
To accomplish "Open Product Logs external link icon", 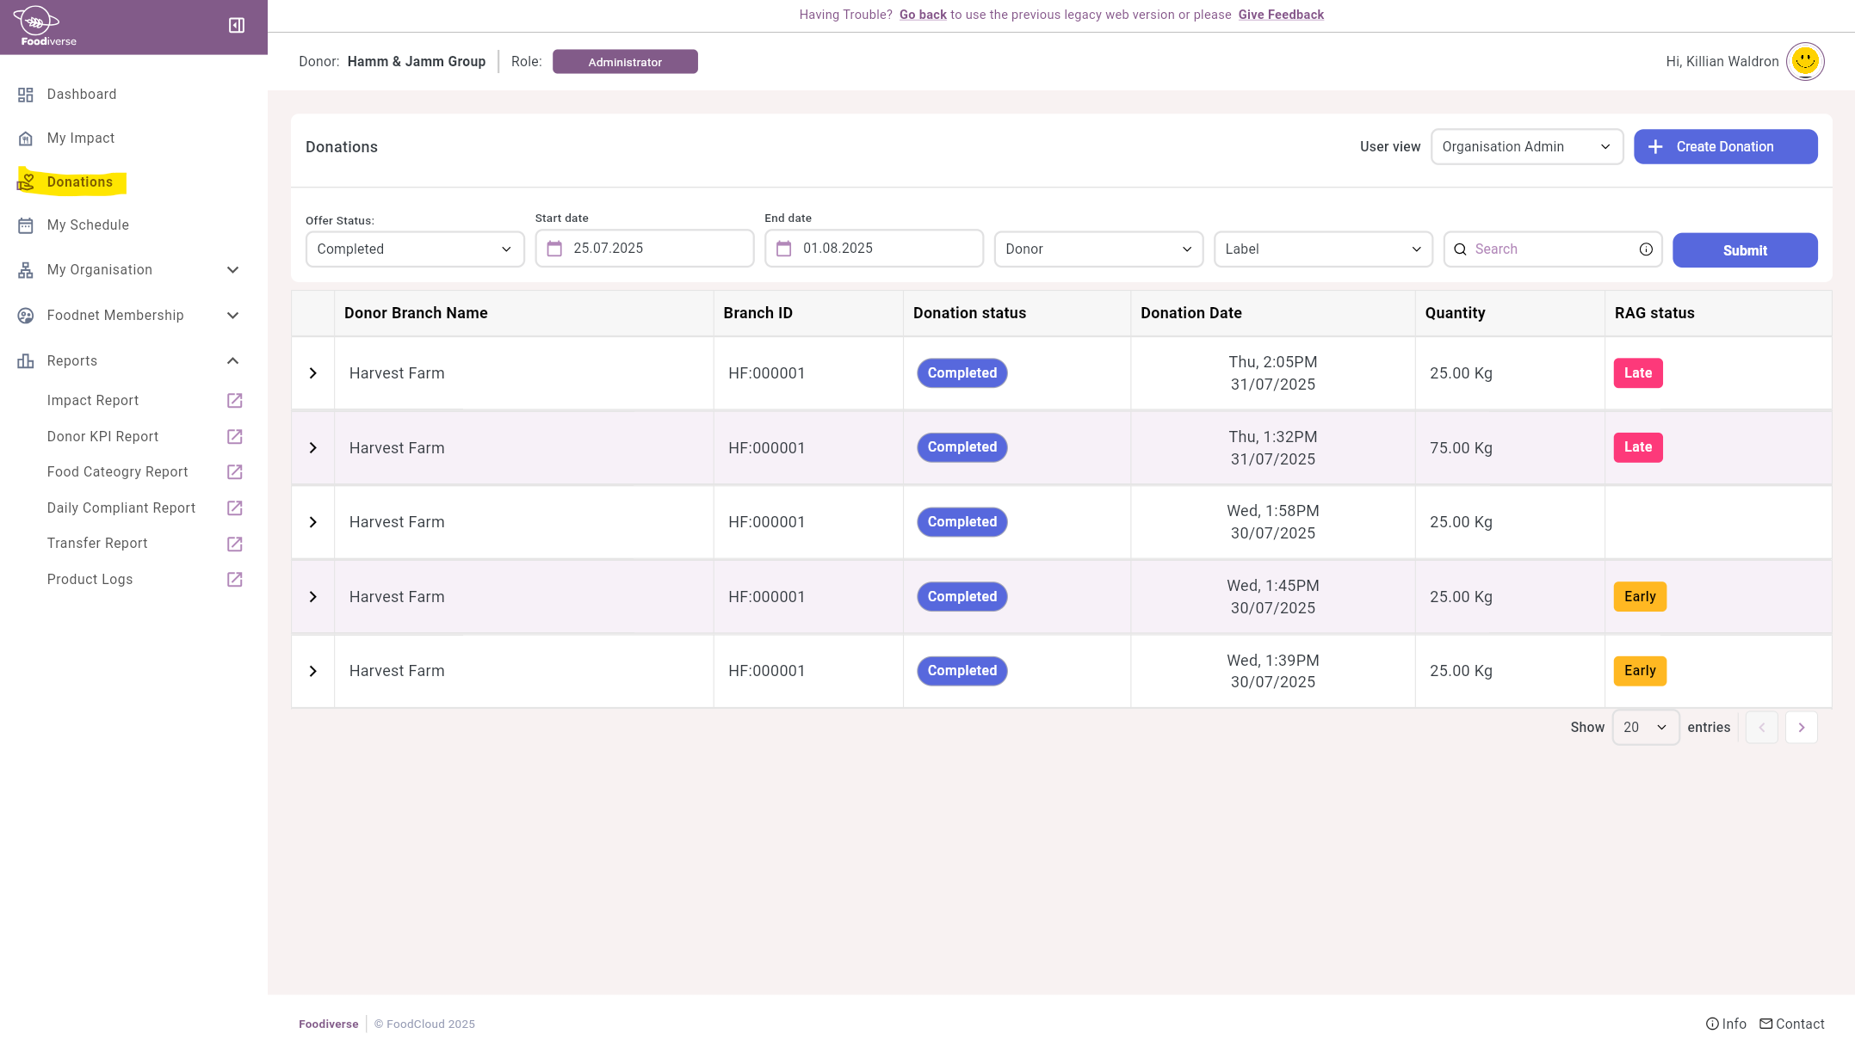I will click(234, 580).
